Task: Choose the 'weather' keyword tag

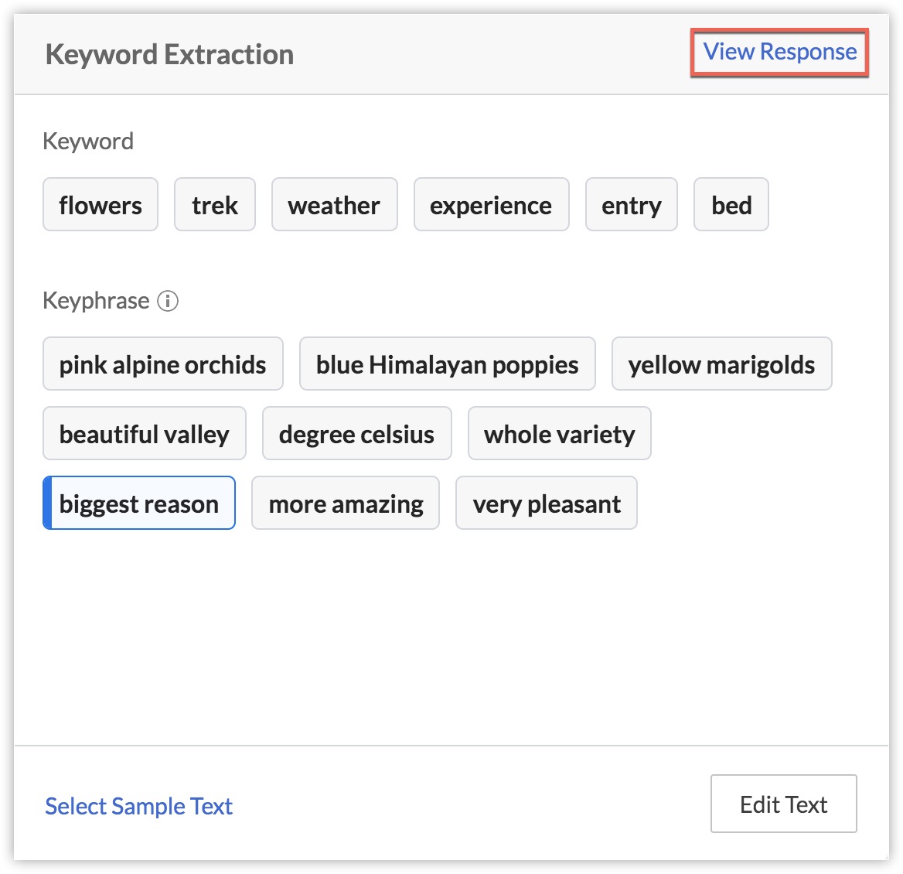Action: tap(335, 204)
